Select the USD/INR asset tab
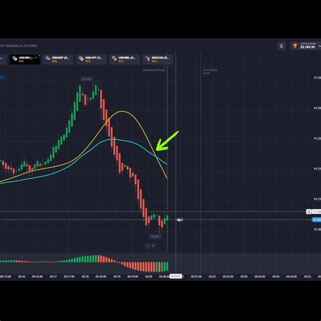The image size is (321, 321). tap(25, 59)
